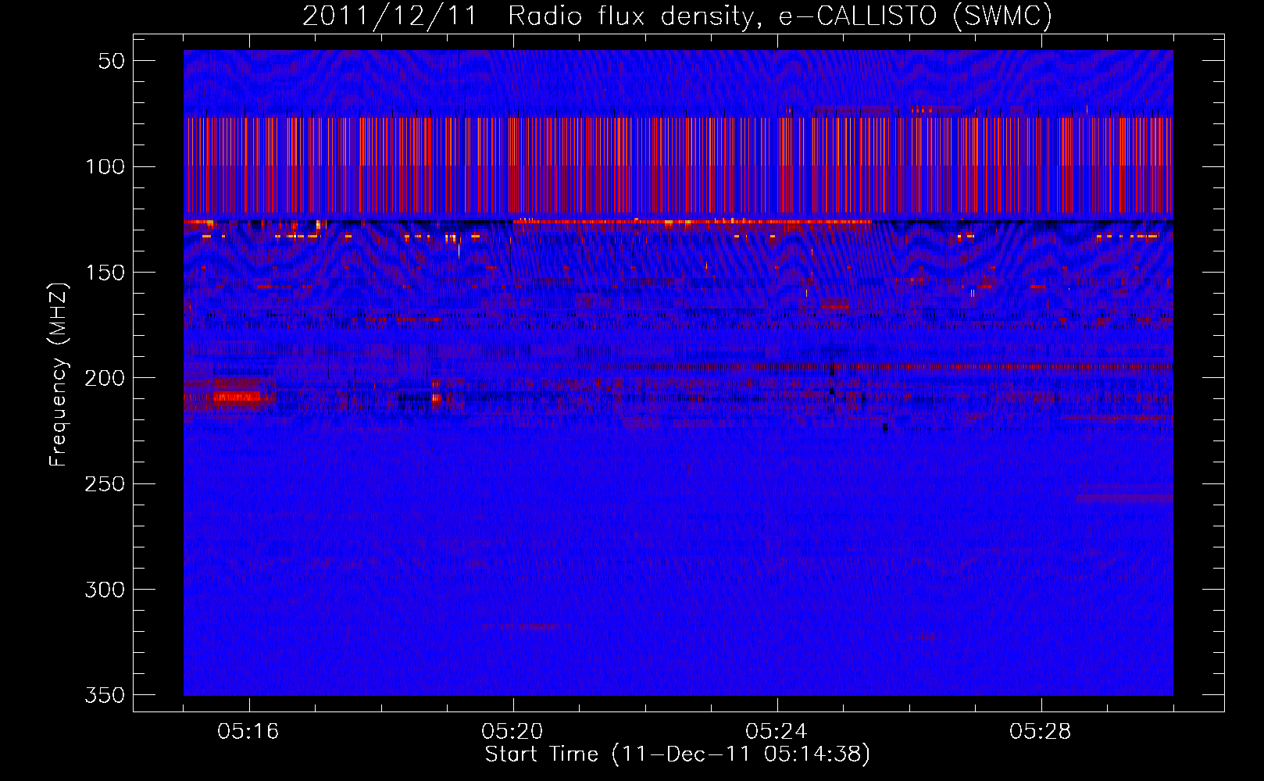Click the 200 frequency tick label
The image size is (1264, 781).
tap(105, 378)
